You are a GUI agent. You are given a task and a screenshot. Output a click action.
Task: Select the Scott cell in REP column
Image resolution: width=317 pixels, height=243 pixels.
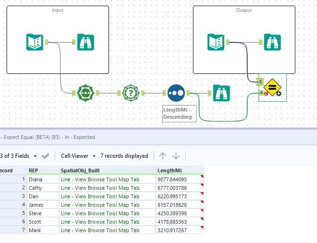pos(43,222)
